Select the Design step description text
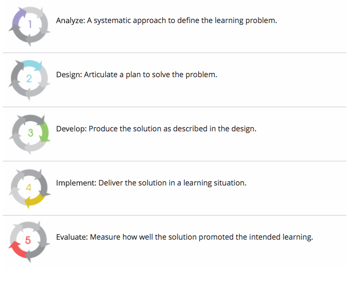 [136, 75]
